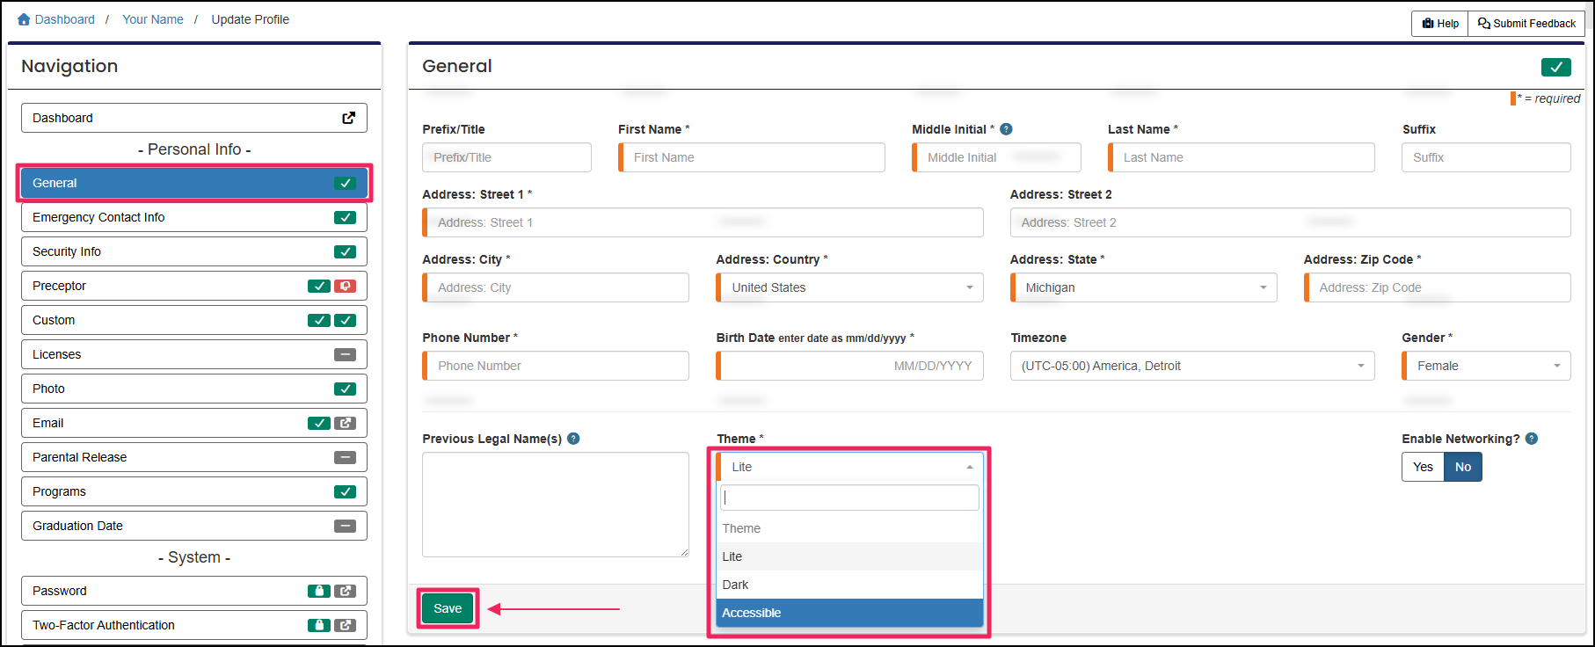Click the red alert icon on Preceptor row
This screenshot has height=647, width=1595.
tap(345, 286)
